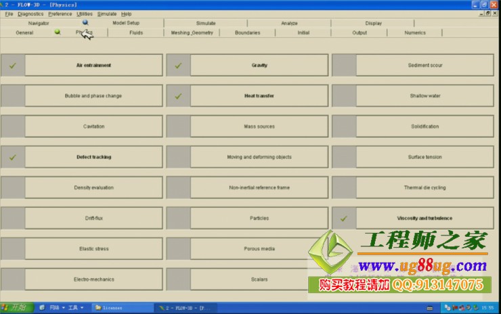Switch to the Meshing_Geometry tab
This screenshot has height=314, width=501.
click(x=192, y=32)
